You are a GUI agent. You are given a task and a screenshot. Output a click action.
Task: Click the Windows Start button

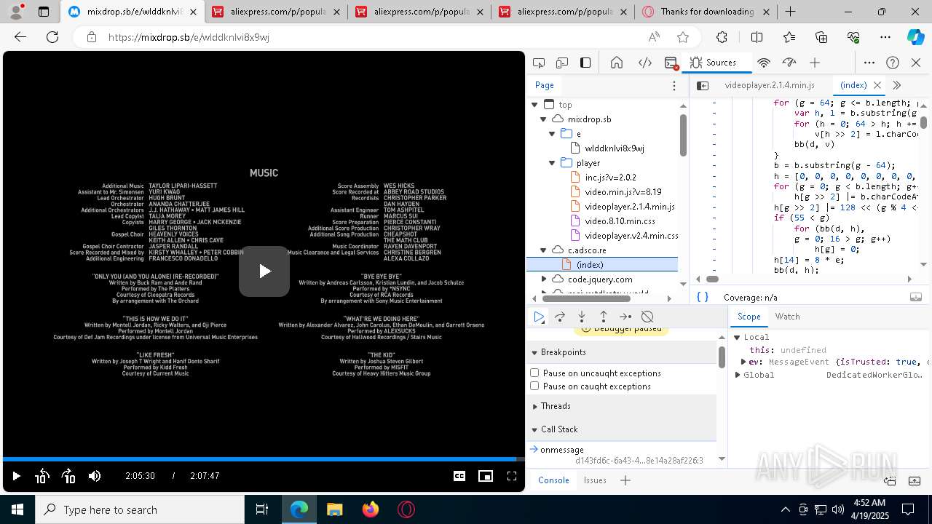[17, 509]
